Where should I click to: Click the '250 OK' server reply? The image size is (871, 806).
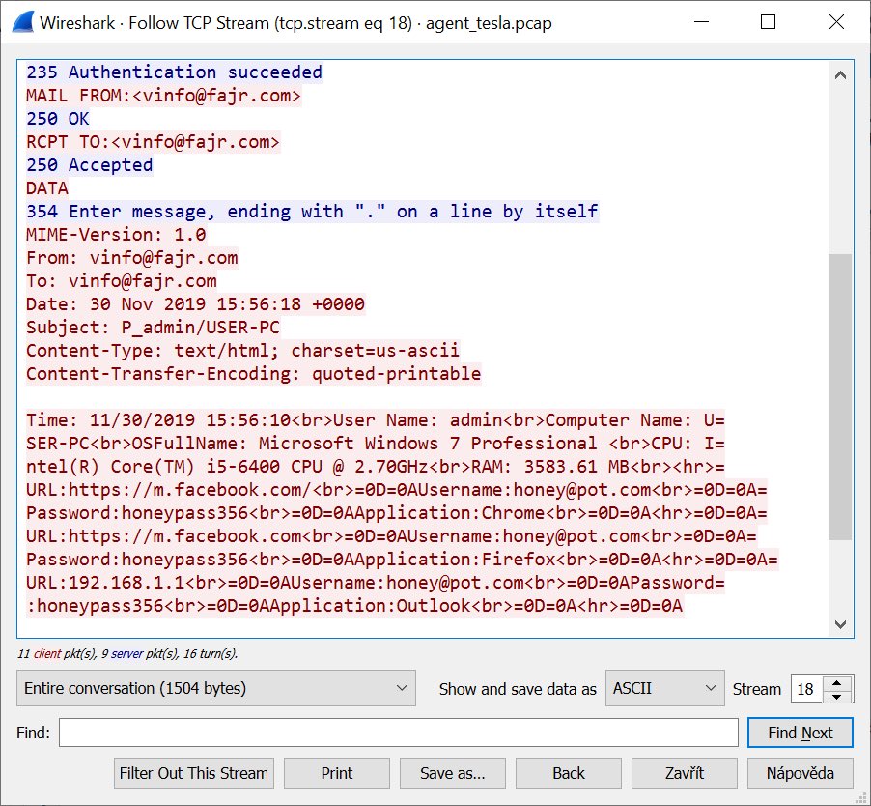point(58,119)
